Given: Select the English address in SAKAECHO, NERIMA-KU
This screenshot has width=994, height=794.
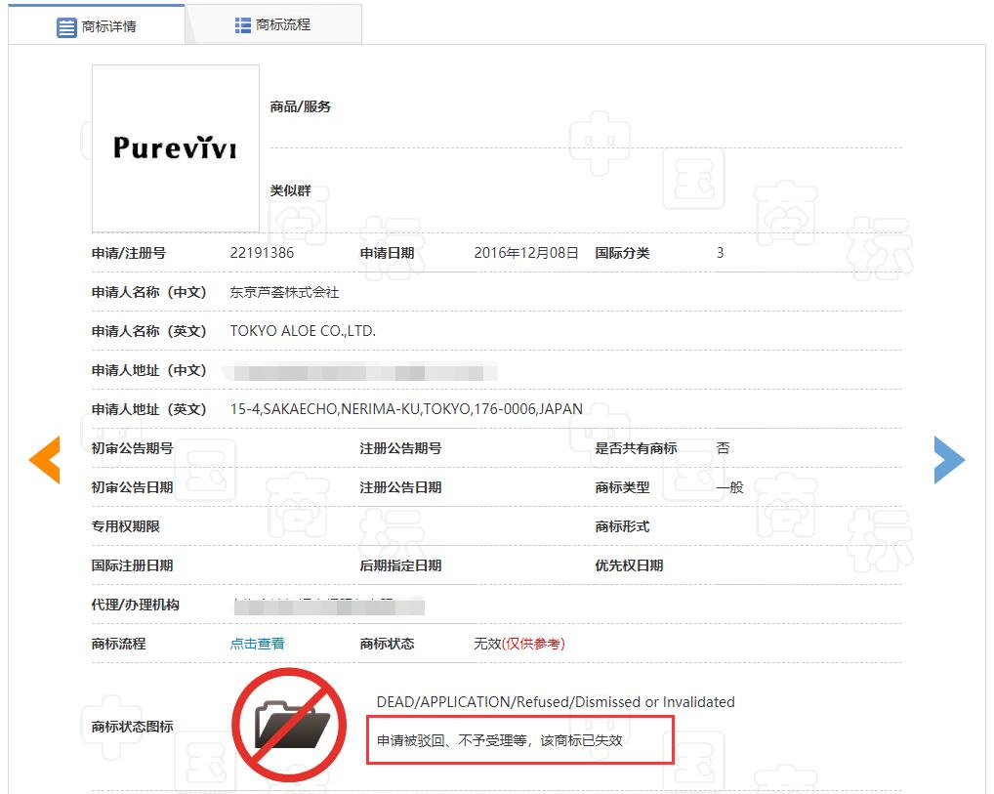Looking at the screenshot, I should [406, 409].
